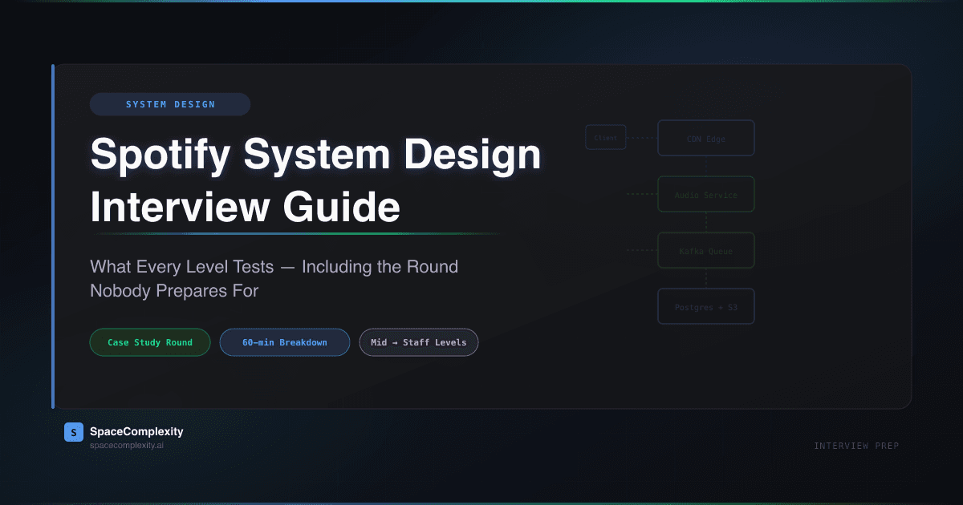Click the Audio Service diagram box
This screenshot has height=505, width=963.
706,194
